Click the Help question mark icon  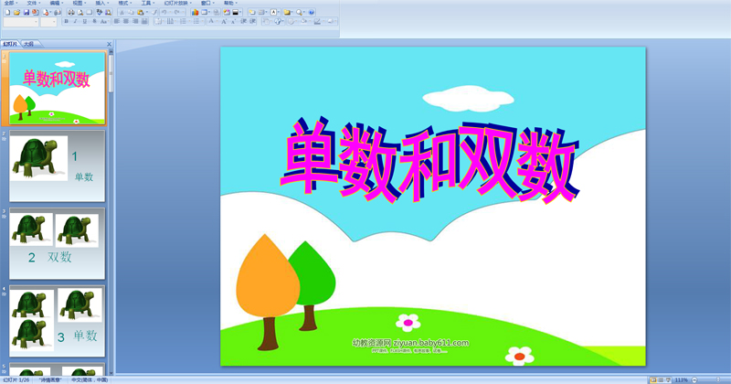[x=312, y=12]
